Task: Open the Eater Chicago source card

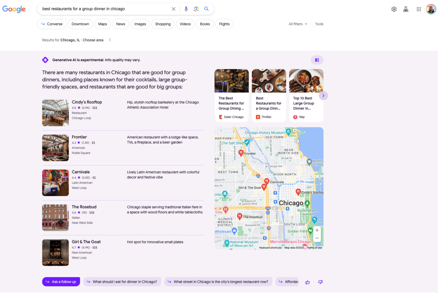Action: click(232, 96)
